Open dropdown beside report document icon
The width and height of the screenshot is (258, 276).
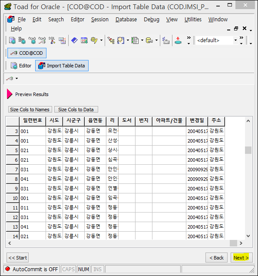click(142, 40)
